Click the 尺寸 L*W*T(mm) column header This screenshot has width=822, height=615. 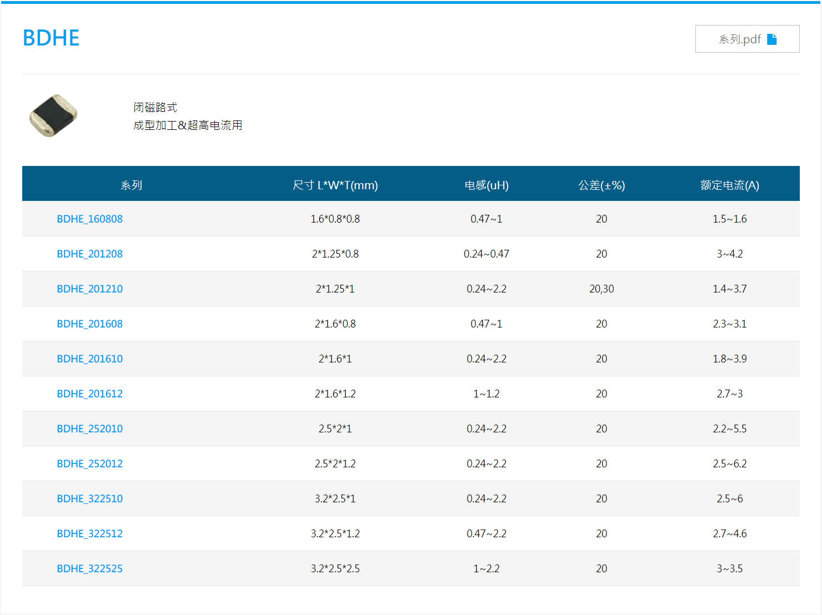coord(335,185)
